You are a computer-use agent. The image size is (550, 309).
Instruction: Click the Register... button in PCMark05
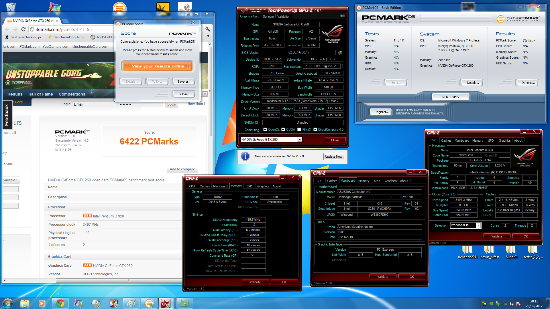[x=382, y=112]
